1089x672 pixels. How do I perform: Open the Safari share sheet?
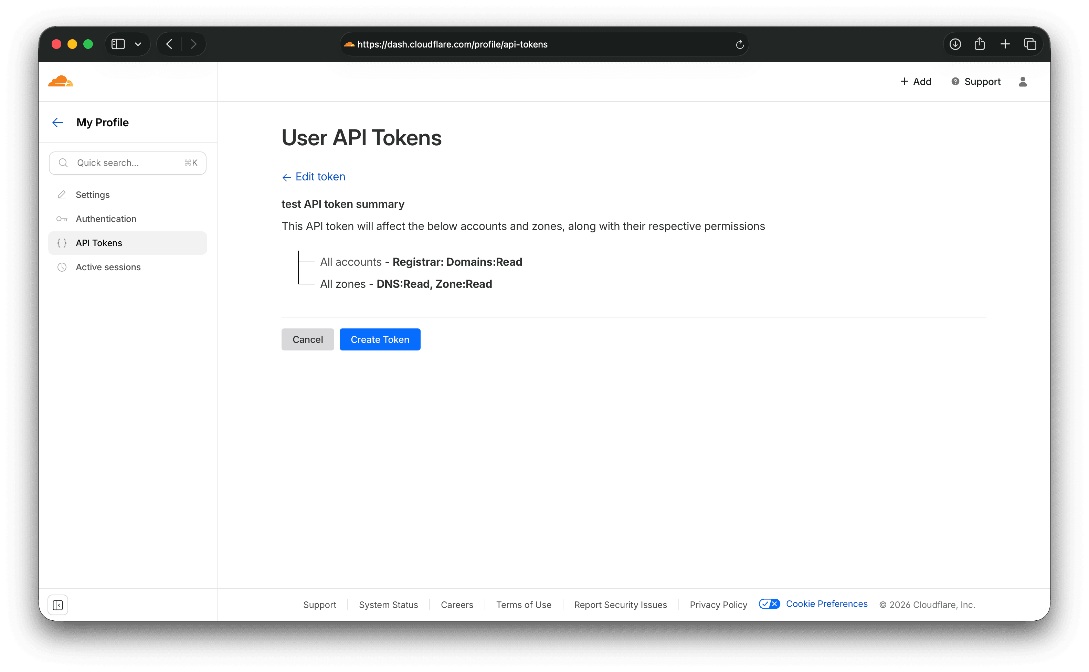click(980, 44)
